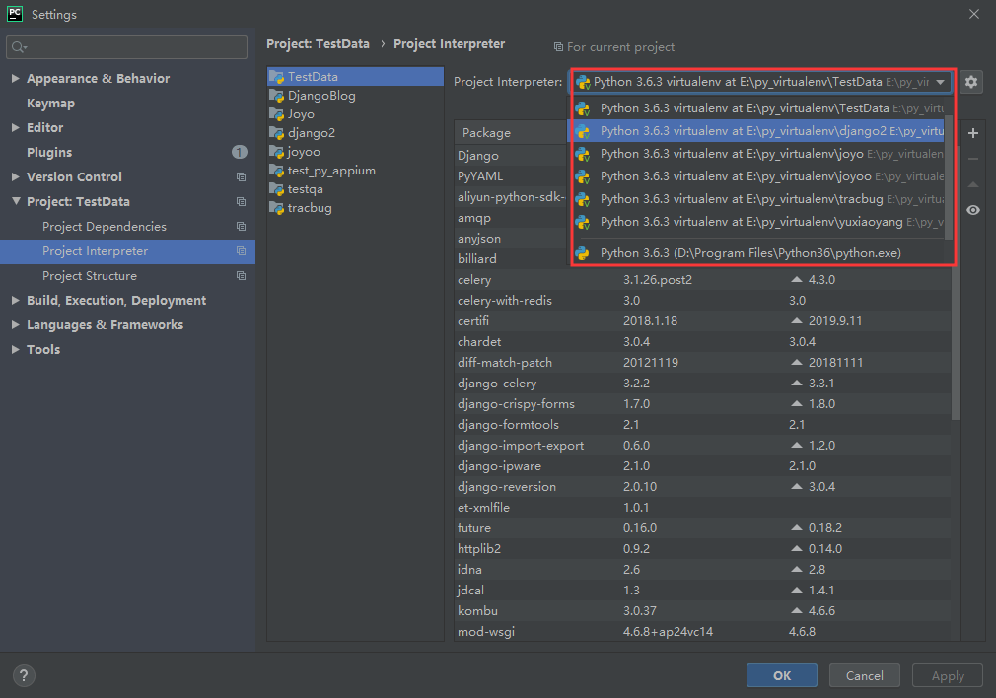Collapse the Project: TestData section

click(15, 201)
